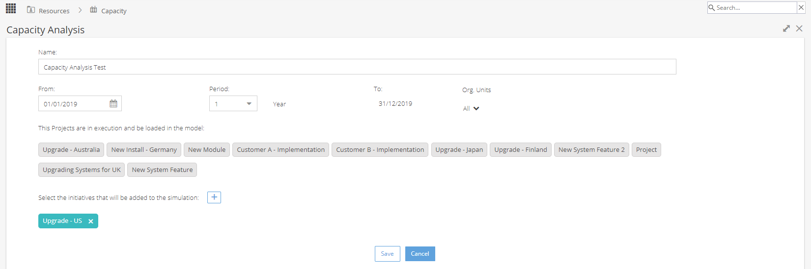Select the Upgrade - Japan project tag
Image resolution: width=811 pixels, height=269 pixels.
(x=459, y=150)
